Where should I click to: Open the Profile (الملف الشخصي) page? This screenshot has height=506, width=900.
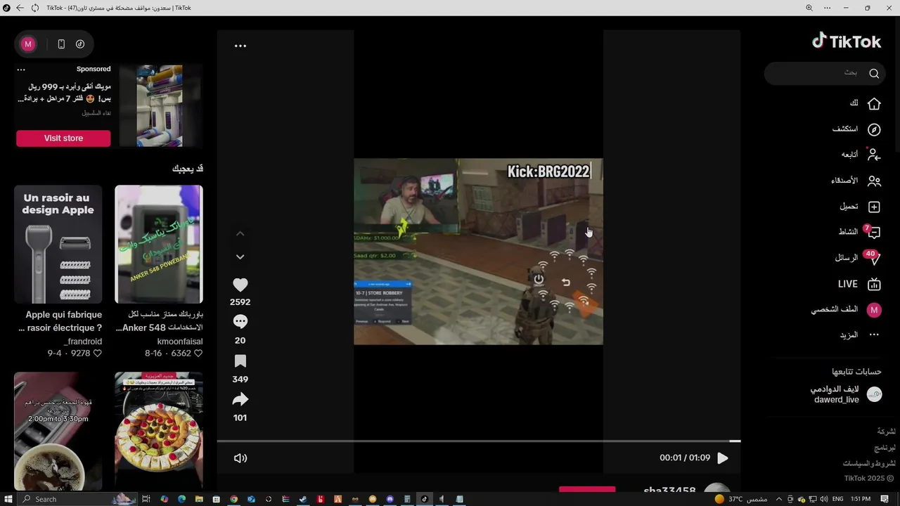point(846,310)
